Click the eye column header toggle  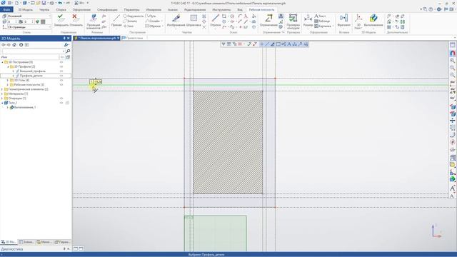pyautogui.click(x=62, y=57)
